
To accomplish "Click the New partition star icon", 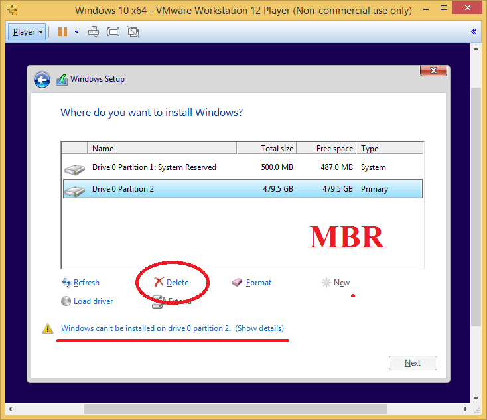I will tap(326, 283).
